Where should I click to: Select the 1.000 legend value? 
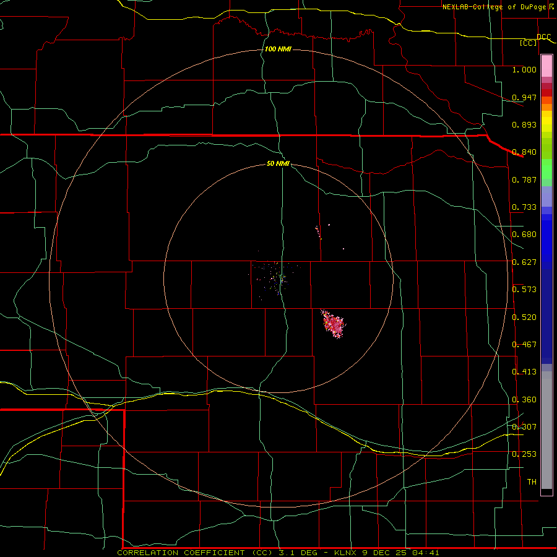(x=524, y=69)
